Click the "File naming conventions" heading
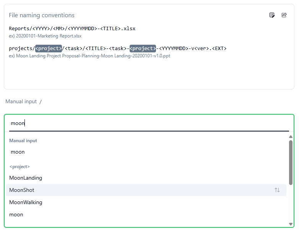The width and height of the screenshot is (299, 232). pos(42,15)
